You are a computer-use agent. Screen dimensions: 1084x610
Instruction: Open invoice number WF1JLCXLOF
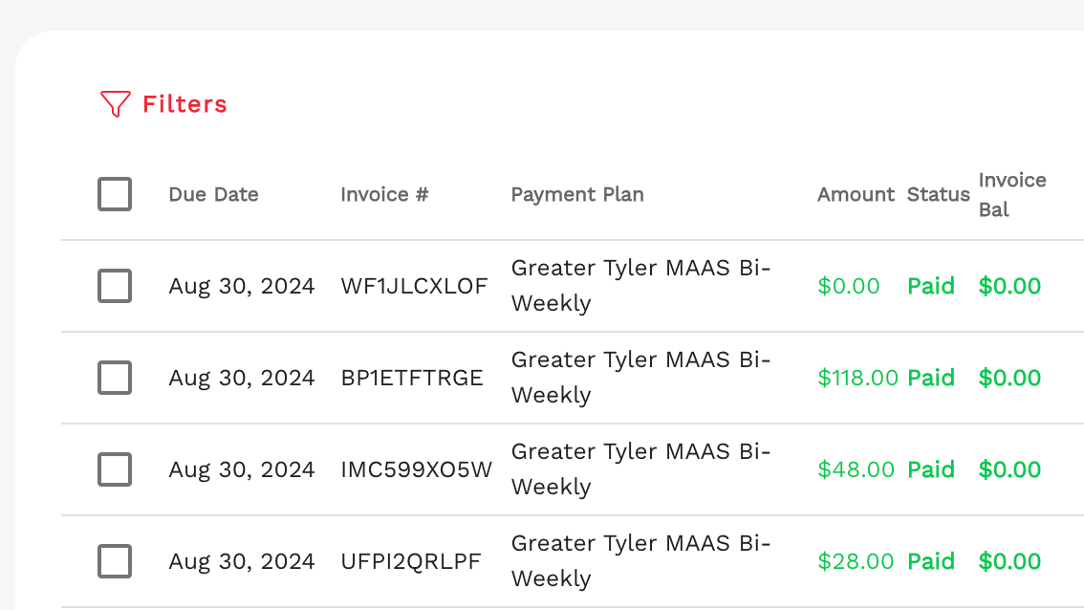414,286
